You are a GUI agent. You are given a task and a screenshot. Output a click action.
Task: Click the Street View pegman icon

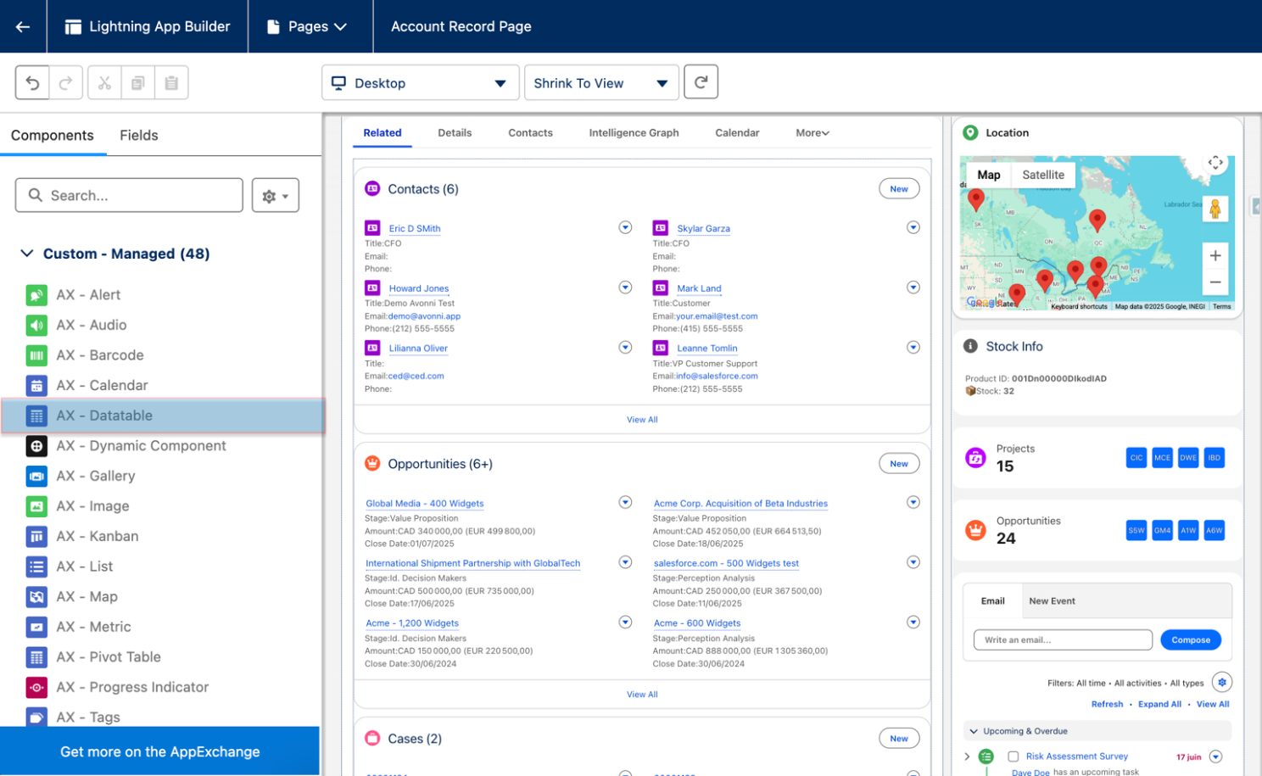pyautogui.click(x=1215, y=209)
